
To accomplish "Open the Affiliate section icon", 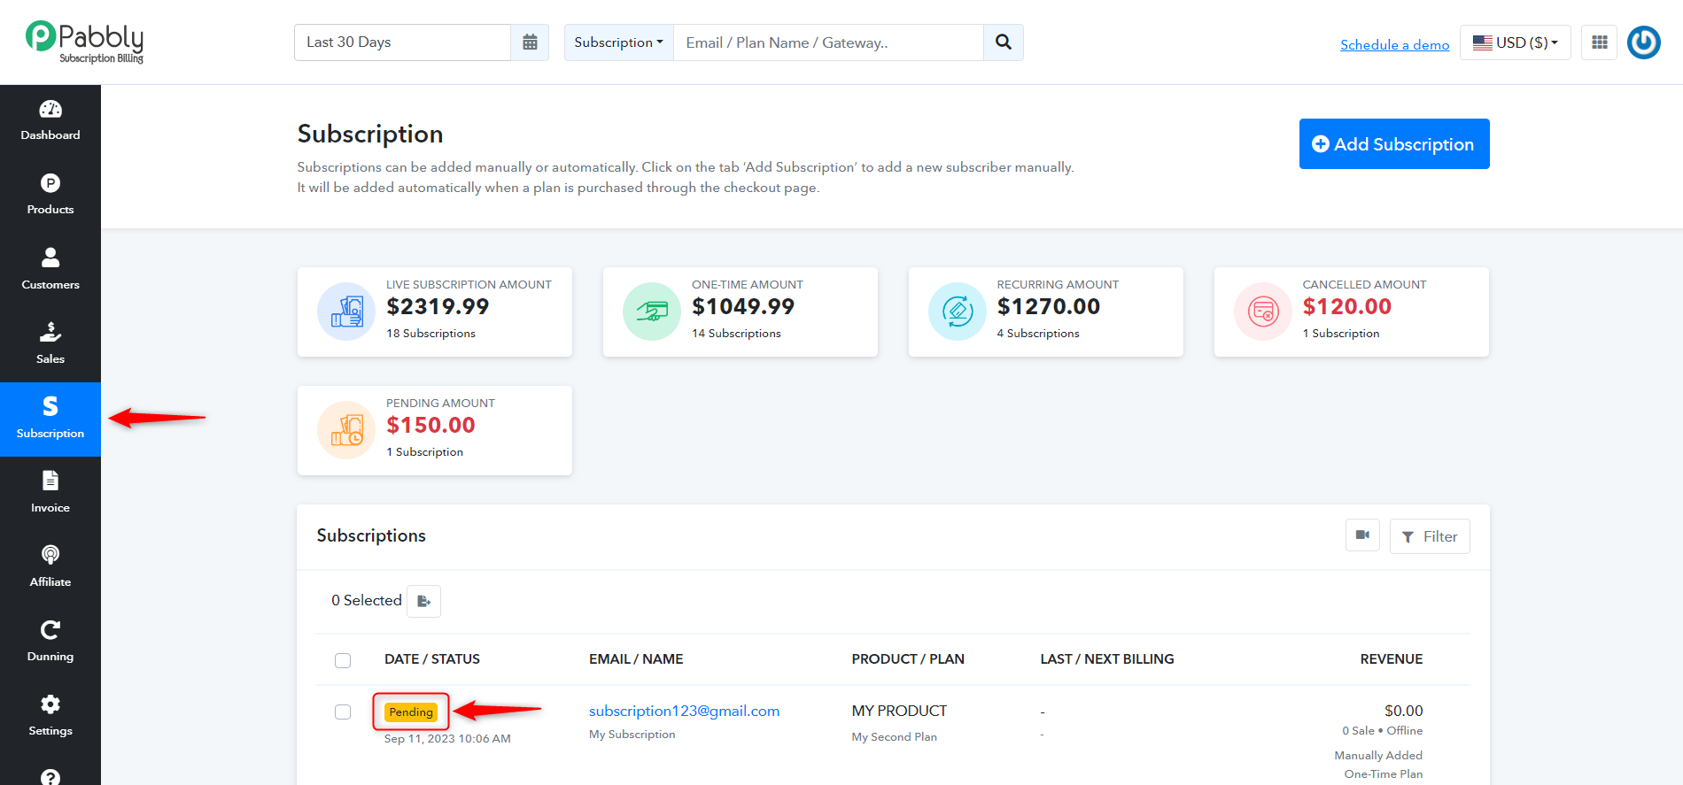I will (50, 555).
